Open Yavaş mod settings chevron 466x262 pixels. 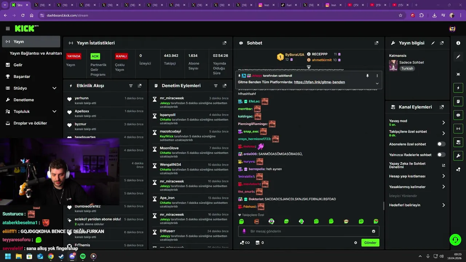tap(443, 123)
